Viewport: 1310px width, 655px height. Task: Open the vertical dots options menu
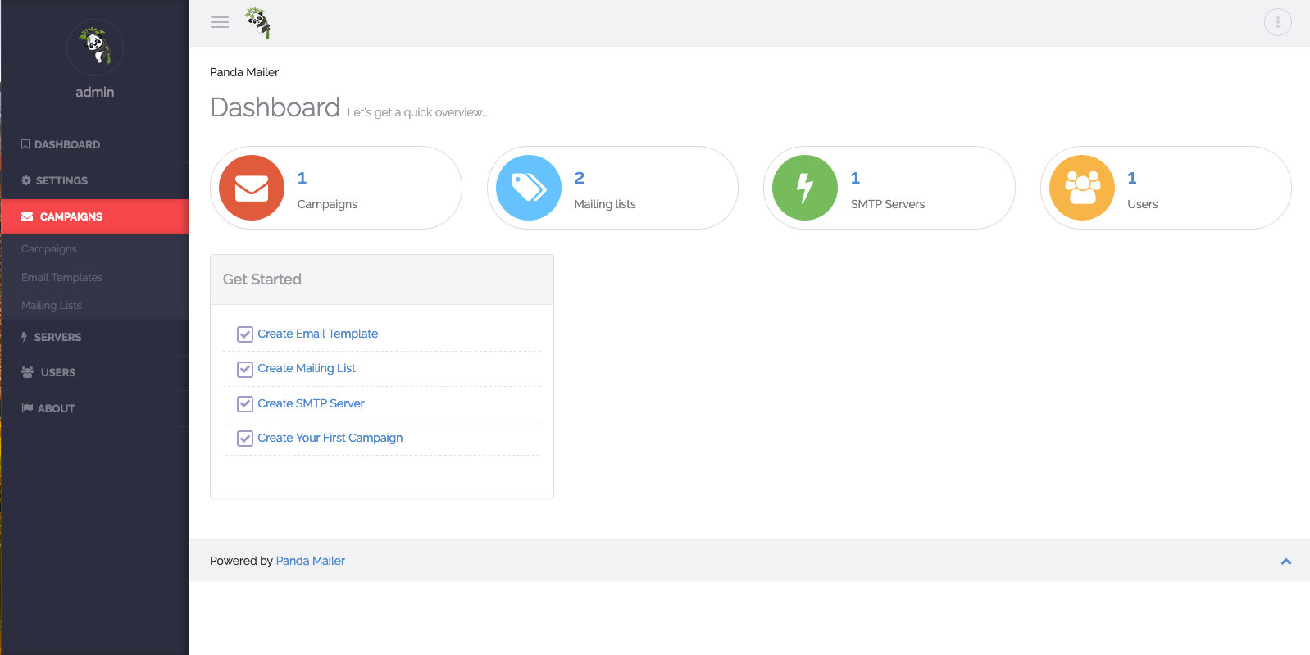tap(1277, 22)
